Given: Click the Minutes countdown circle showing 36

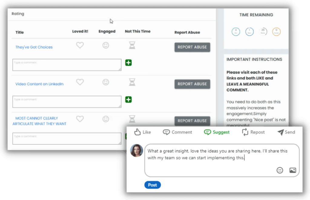Looking at the screenshot, I should (x=263, y=31).
